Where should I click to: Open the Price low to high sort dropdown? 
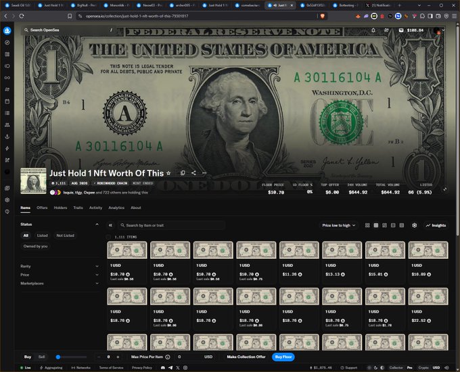click(338, 225)
